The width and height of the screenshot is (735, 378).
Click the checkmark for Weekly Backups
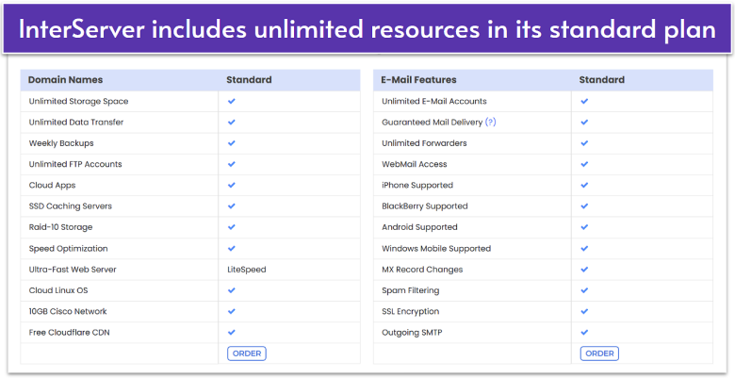click(232, 143)
